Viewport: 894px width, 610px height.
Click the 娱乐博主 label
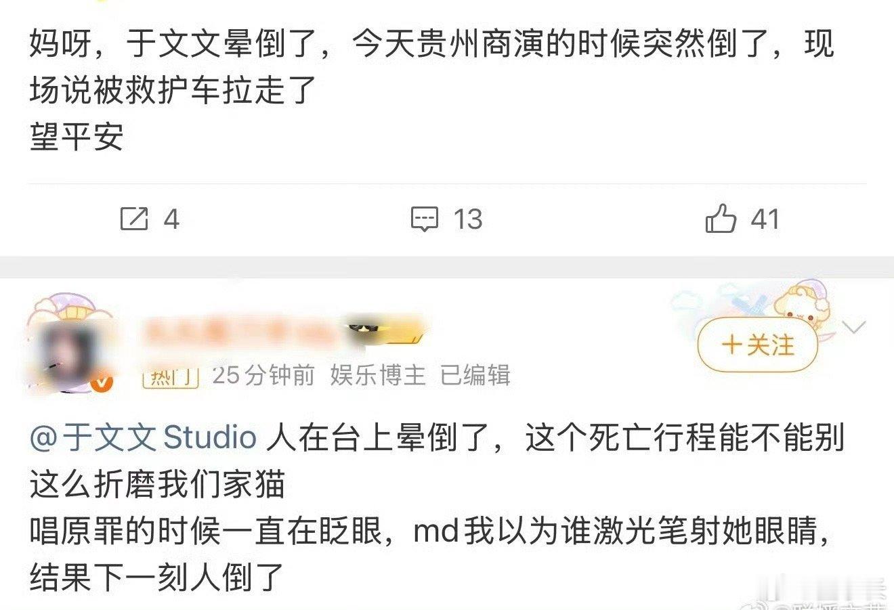click(x=378, y=374)
